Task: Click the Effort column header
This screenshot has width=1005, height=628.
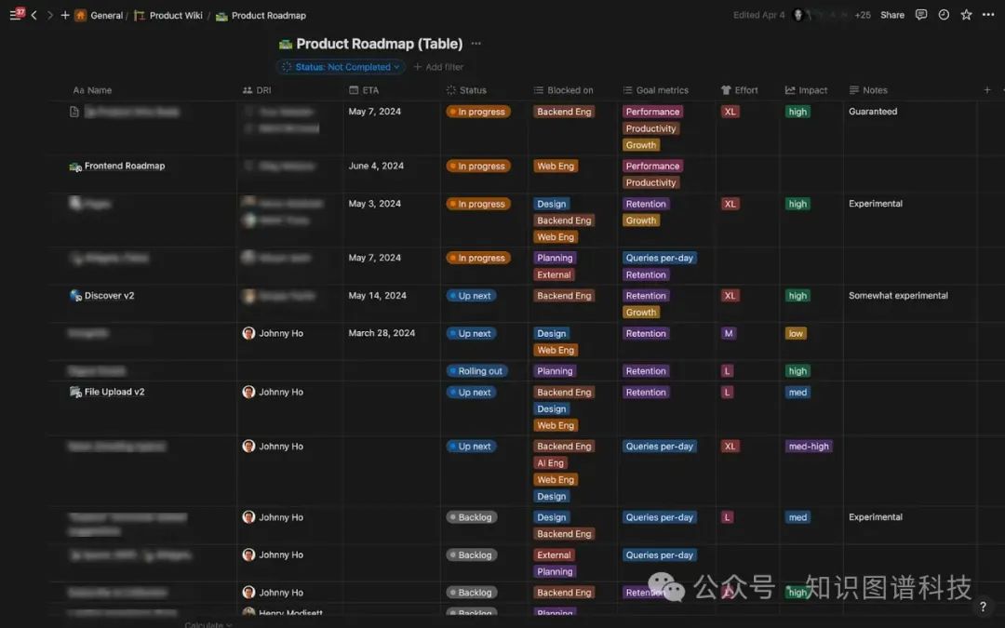Action: 745,90
